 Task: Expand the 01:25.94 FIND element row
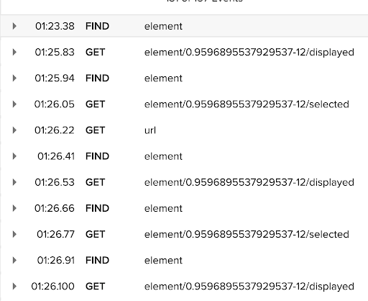point(14,78)
